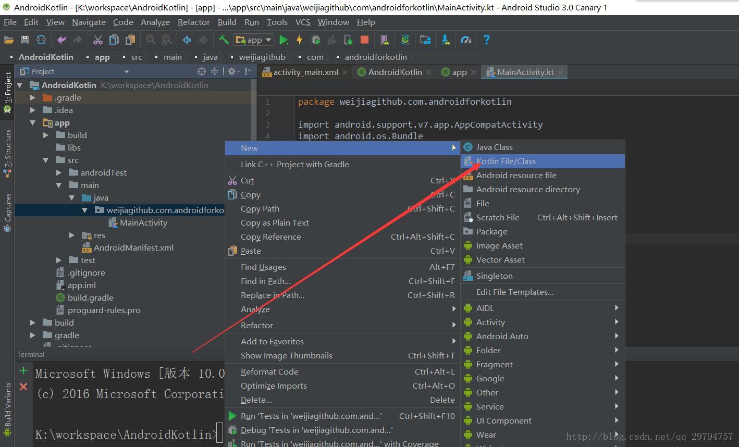739x447 pixels.
Task: Close the MainActivity.kt tab
Action: coord(561,72)
